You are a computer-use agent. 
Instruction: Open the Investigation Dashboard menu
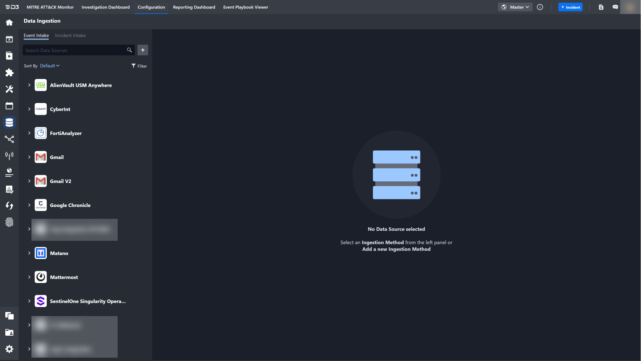coord(105,7)
